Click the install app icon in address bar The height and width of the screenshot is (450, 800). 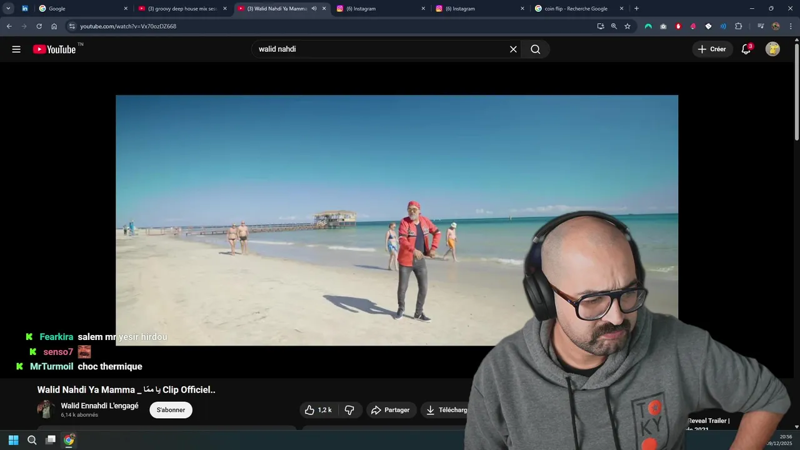tap(601, 26)
